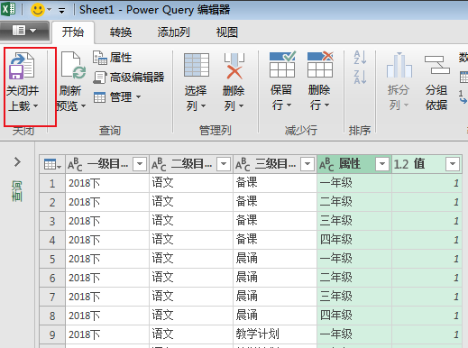Click the Split Column (拆分列) icon

(399, 65)
